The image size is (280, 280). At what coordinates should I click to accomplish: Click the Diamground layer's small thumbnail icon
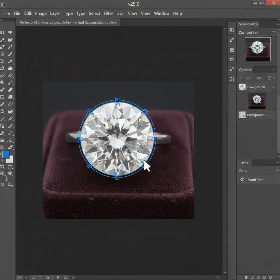[x=242, y=87]
